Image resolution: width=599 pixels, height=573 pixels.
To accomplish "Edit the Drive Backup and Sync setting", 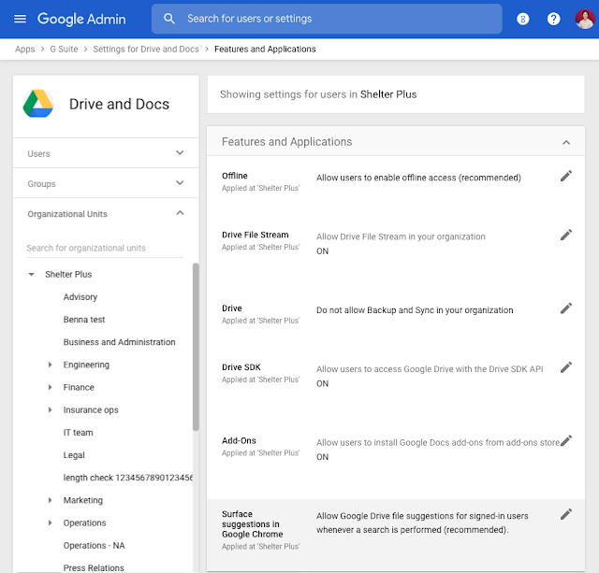I will coord(565,308).
